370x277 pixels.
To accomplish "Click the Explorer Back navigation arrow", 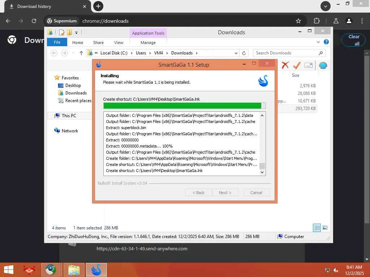I will [x=54, y=53].
